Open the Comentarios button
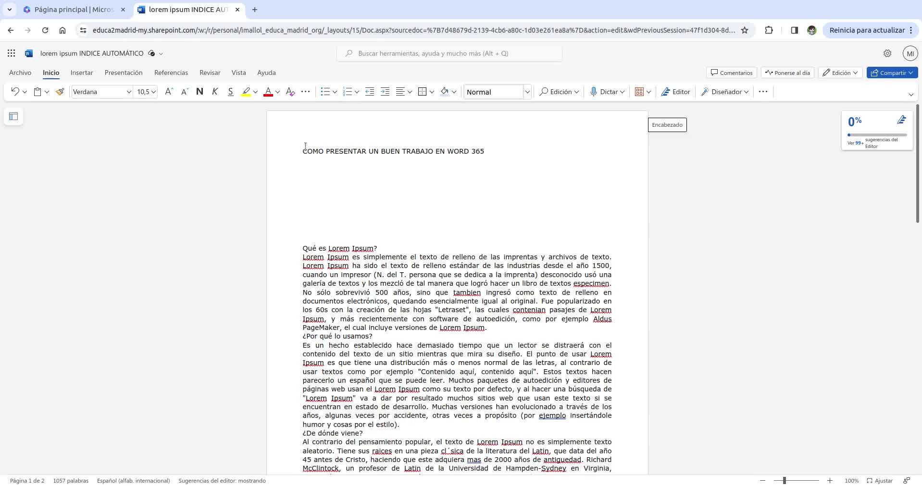922x486 pixels. (732, 73)
